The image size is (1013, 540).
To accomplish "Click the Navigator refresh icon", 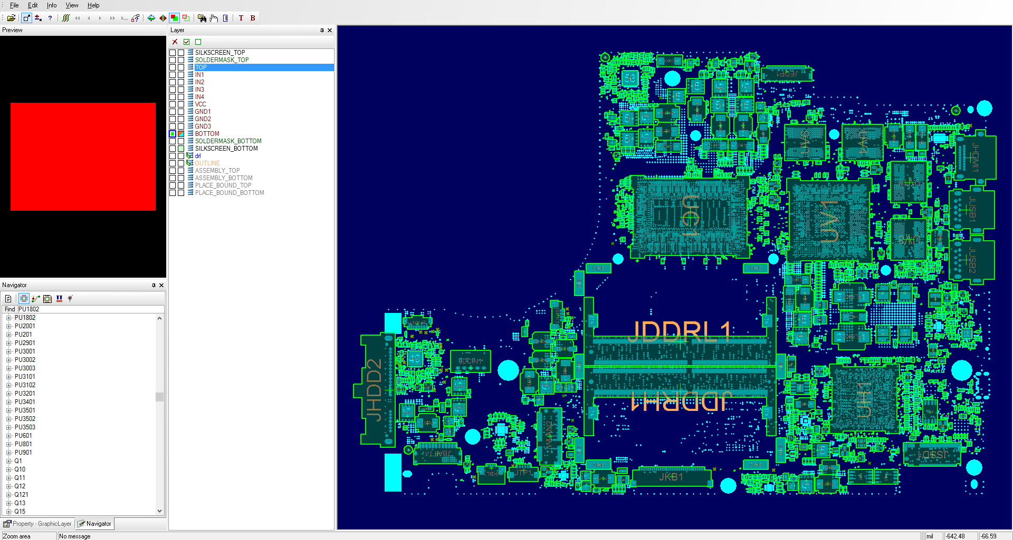I will [x=8, y=299].
